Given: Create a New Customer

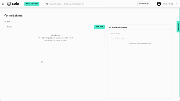Looking at the screenshot, I should click(32, 4).
